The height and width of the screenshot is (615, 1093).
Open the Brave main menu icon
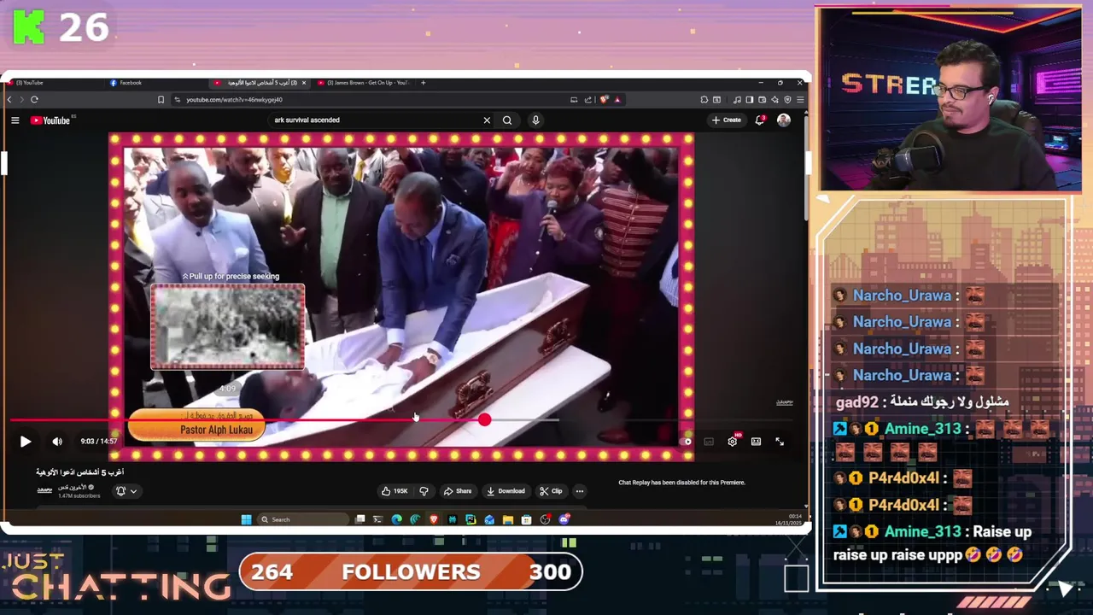pyautogui.click(x=800, y=100)
